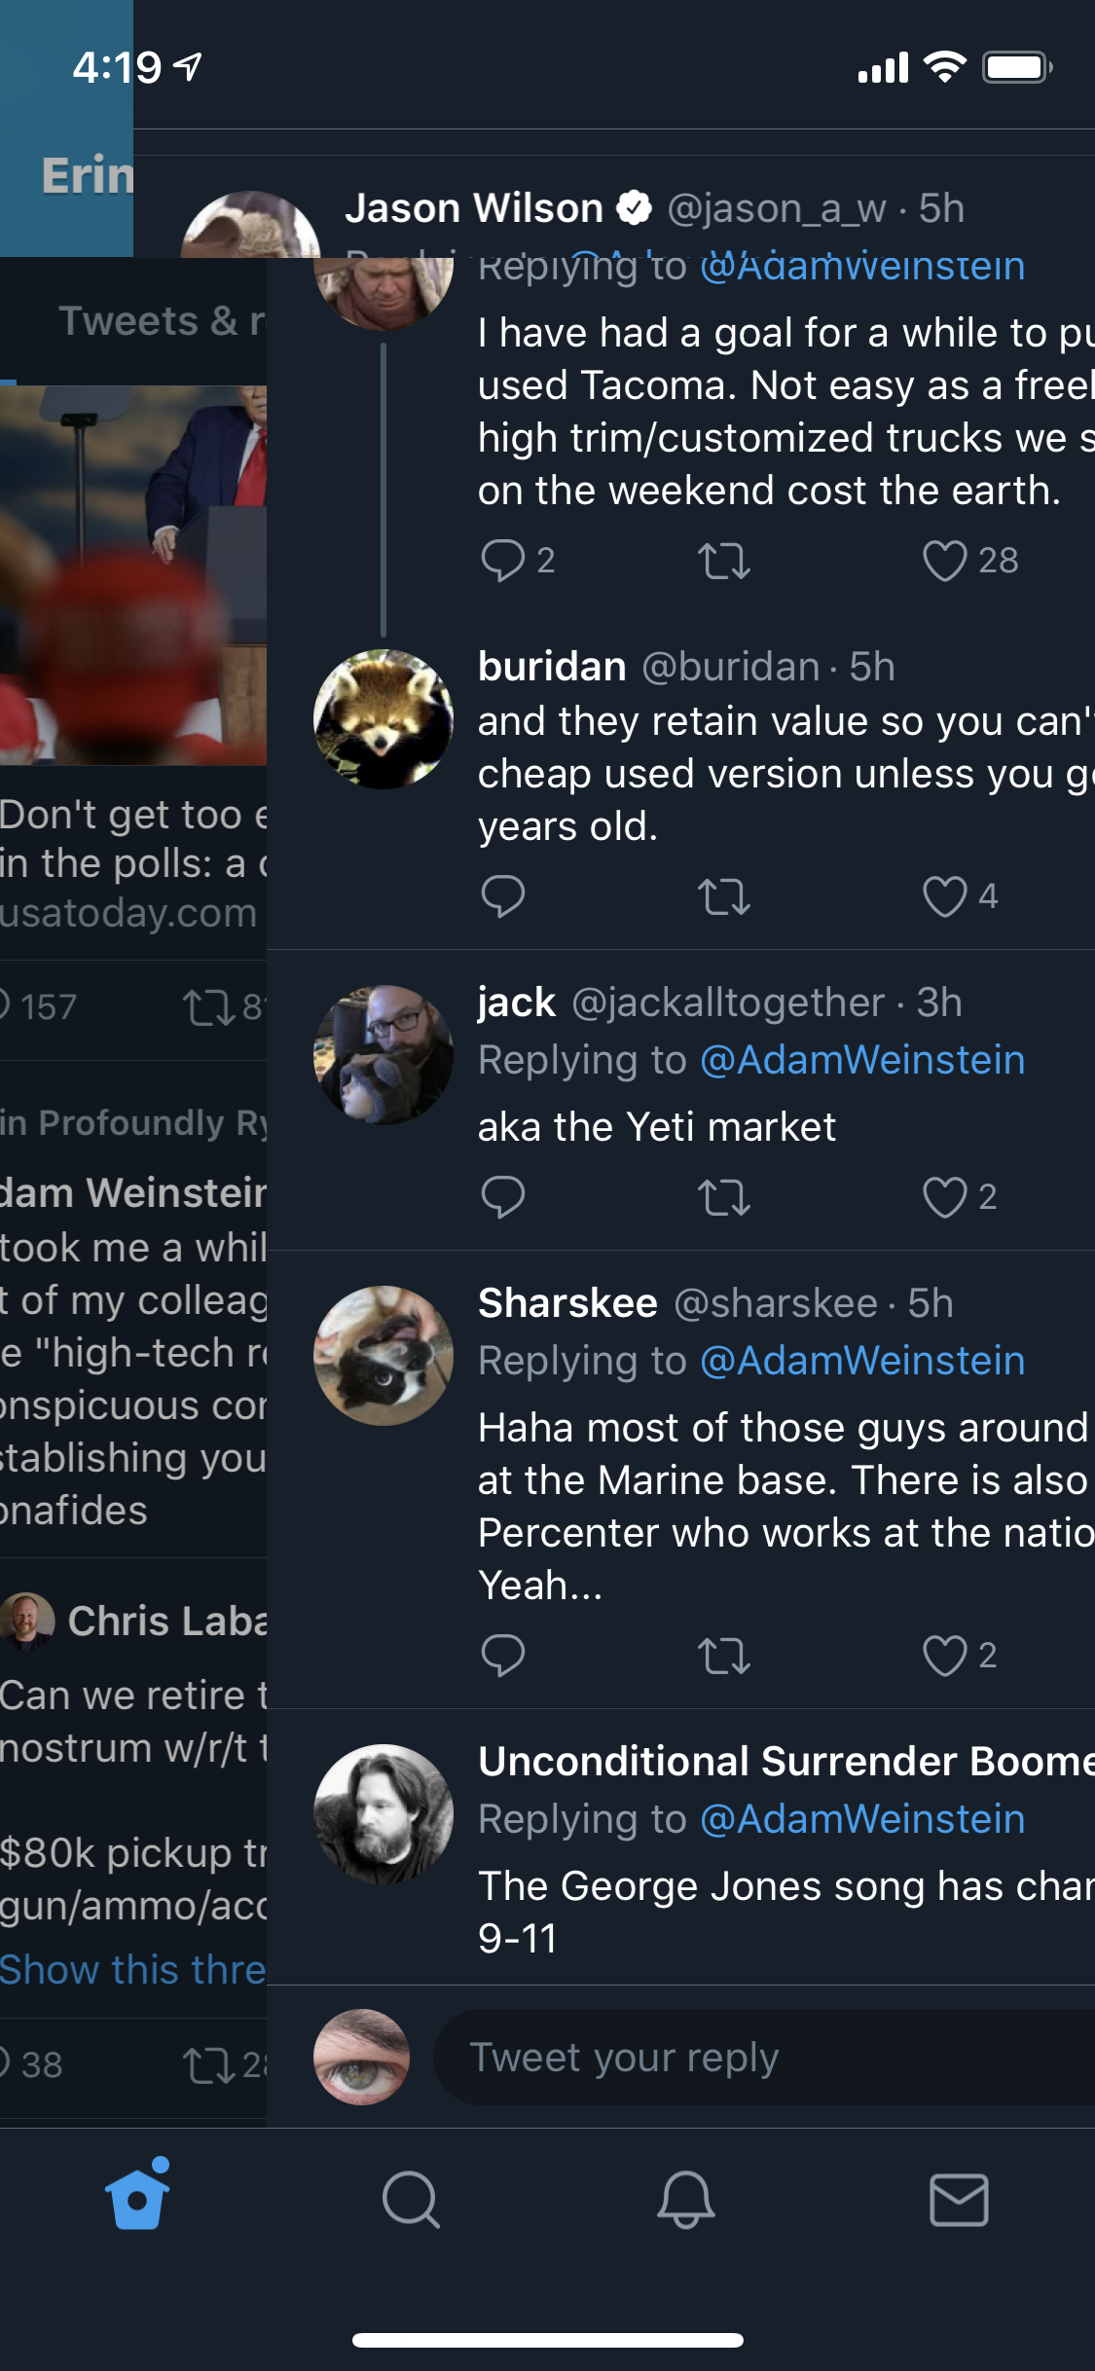Open @AdamWeinstein link in Sharskee's reply

[x=862, y=1361]
